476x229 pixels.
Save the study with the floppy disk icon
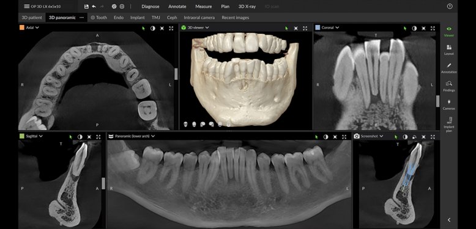click(86, 6)
